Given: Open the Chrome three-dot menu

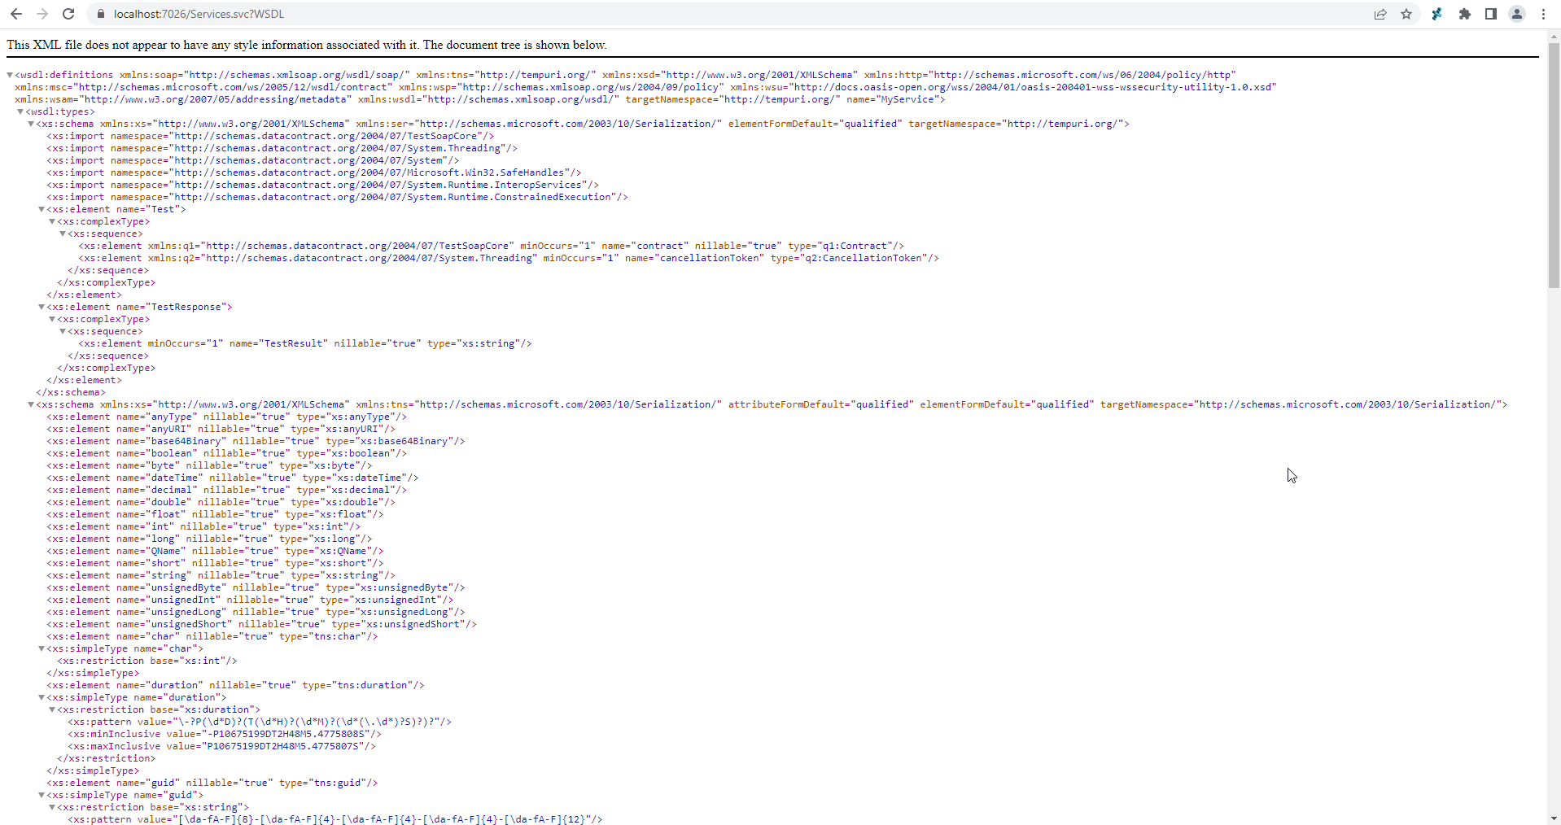Looking at the screenshot, I should pos(1543,14).
